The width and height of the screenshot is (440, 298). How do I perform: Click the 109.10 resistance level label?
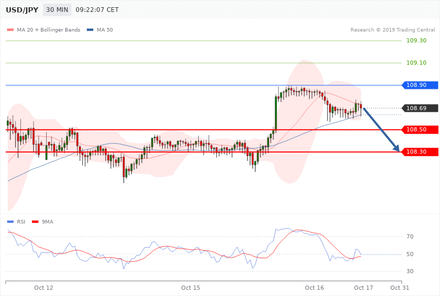click(416, 63)
